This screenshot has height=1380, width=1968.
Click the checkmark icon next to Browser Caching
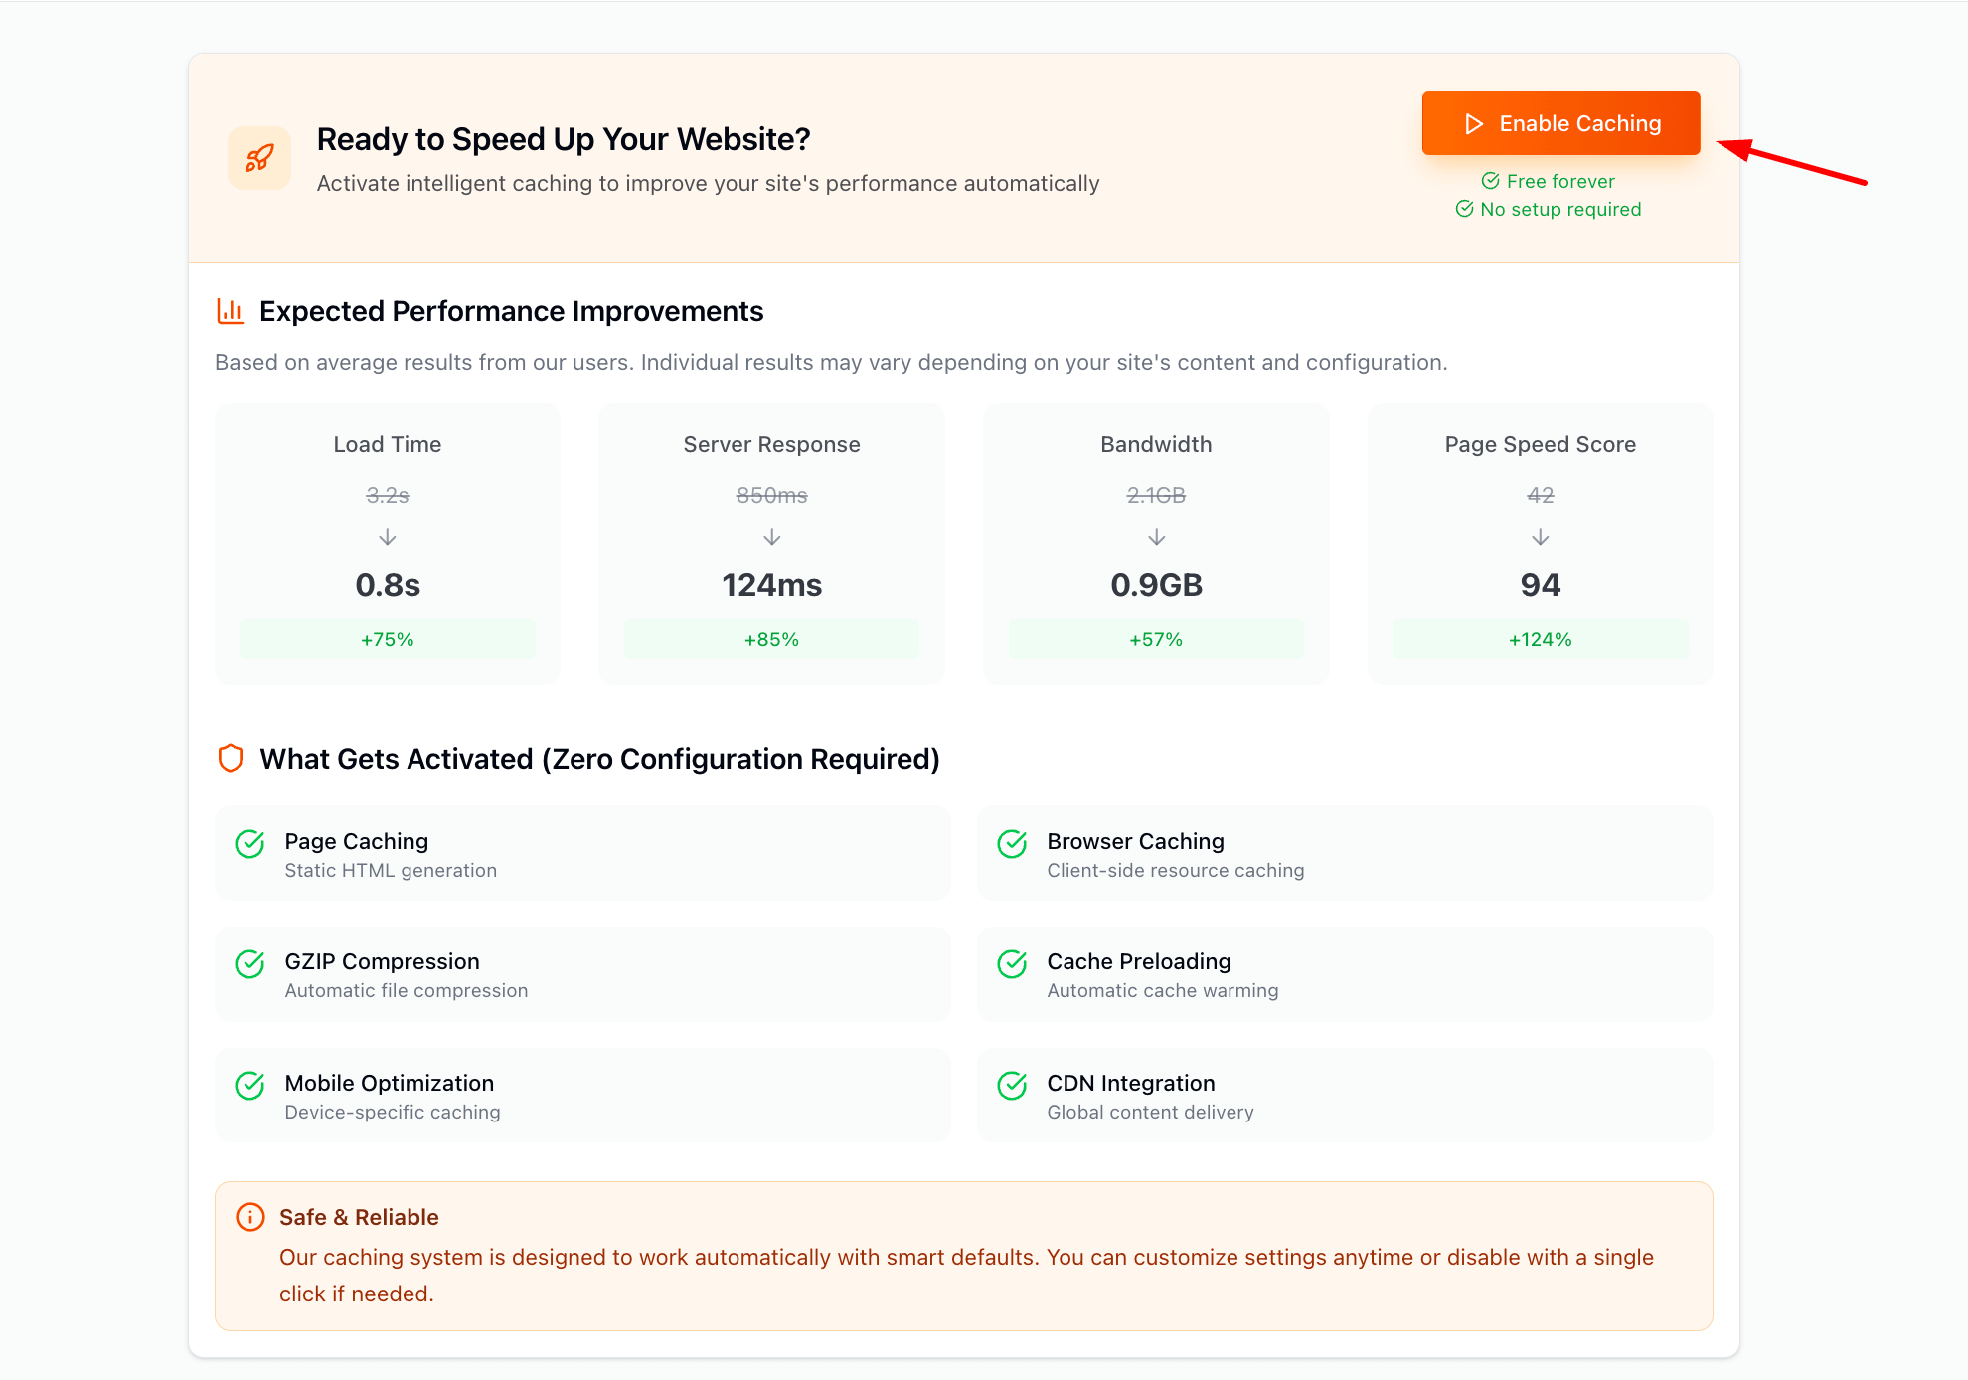pos(1013,844)
